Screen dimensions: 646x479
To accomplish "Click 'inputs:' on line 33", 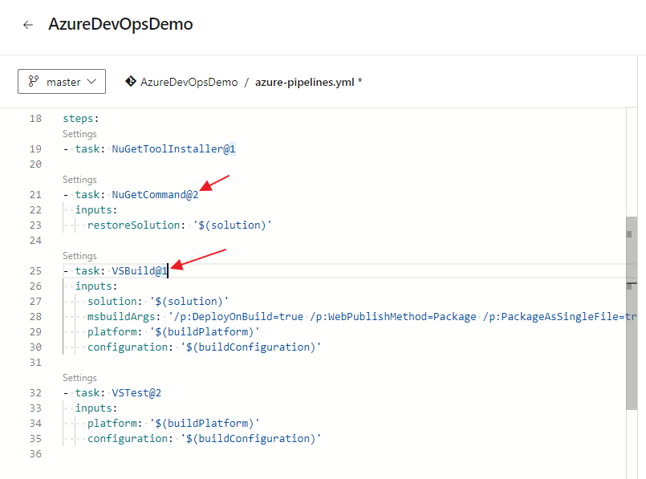I will pos(96,408).
